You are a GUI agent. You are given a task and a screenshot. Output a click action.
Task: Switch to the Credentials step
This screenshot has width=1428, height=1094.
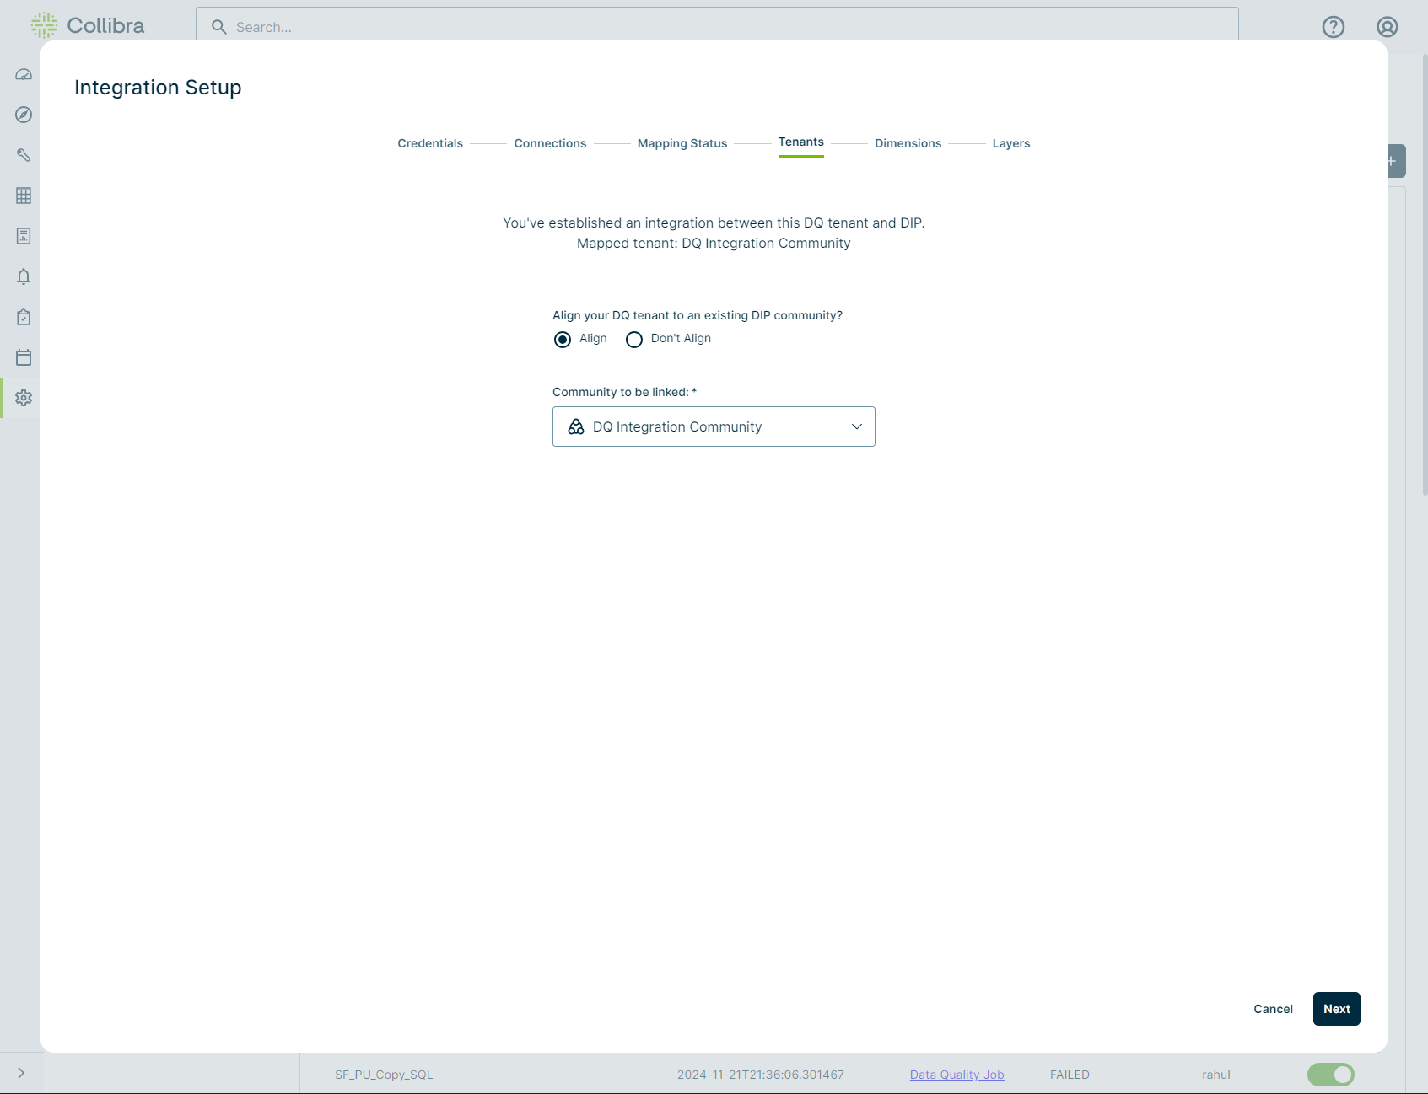coord(429,143)
